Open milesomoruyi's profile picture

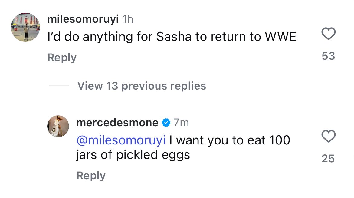(x=26, y=27)
